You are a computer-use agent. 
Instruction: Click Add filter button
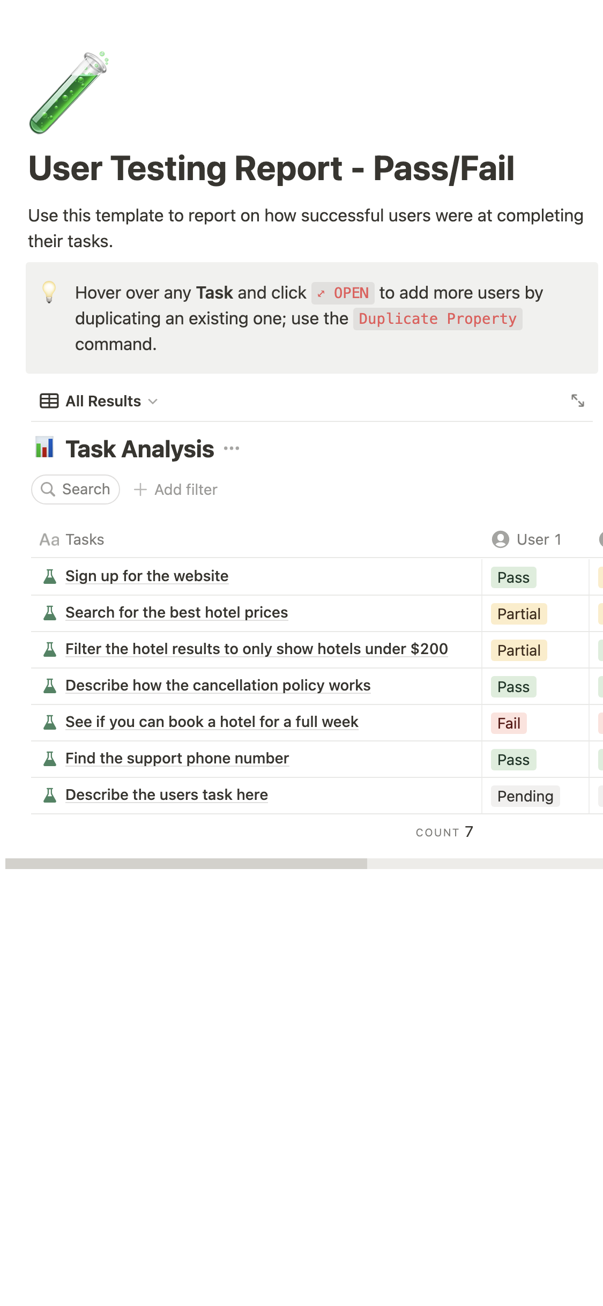click(176, 489)
